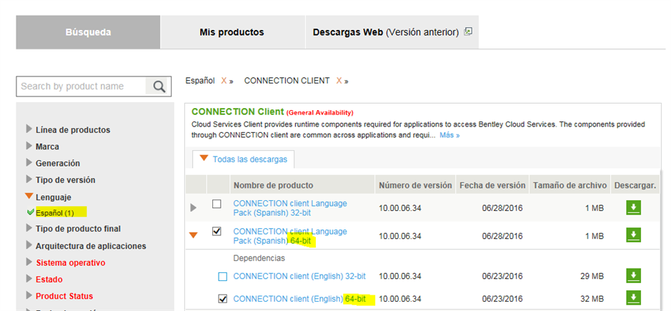Viewport: 671px width, 311px height.
Task: Expand the Arquitectura de aplicaciones filter
Action: 29,245
